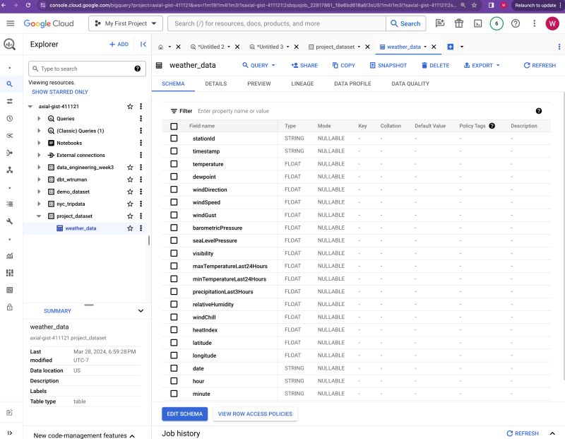Click the blue new tab plus icon
The height and width of the screenshot is (439, 565).
tap(450, 47)
